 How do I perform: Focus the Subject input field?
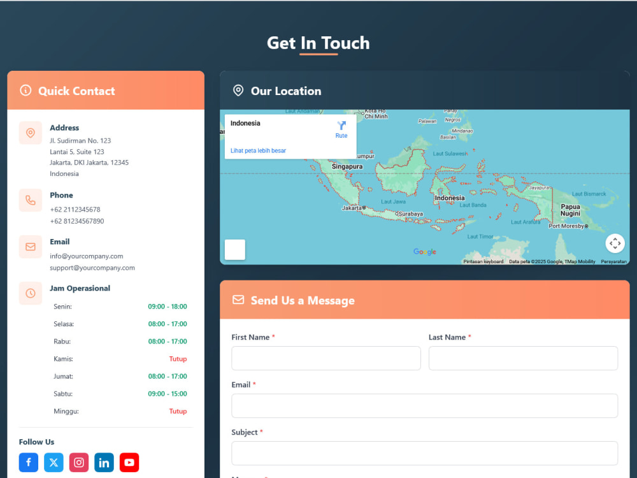(x=424, y=453)
